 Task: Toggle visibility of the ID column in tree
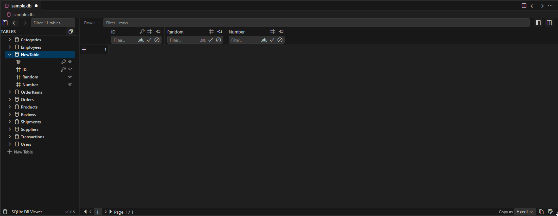(x=70, y=69)
